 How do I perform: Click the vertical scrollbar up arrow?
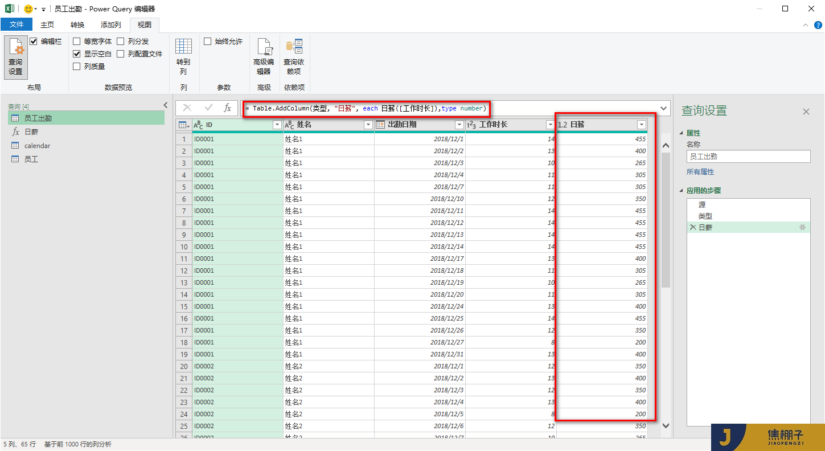(666, 146)
